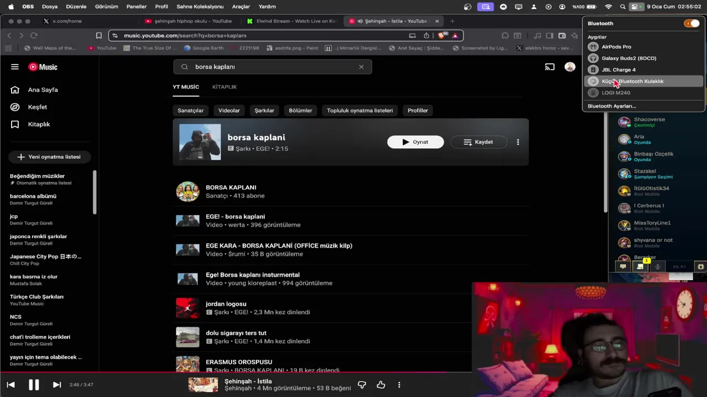The image size is (707, 397).
Task: Open the Araçlar menu
Action: click(241, 7)
